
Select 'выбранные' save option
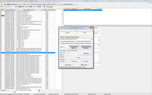[x=71, y=61]
